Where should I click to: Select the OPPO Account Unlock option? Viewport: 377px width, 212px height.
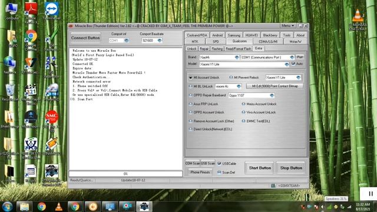click(x=191, y=112)
